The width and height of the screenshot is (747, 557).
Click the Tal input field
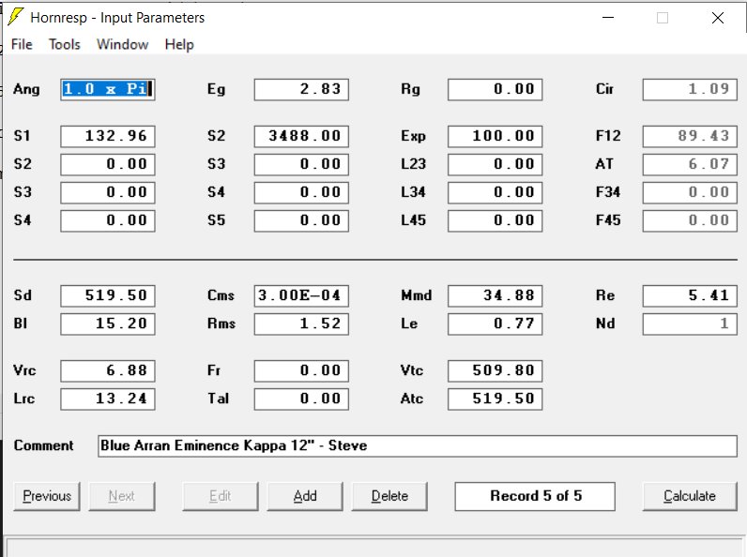coord(301,399)
